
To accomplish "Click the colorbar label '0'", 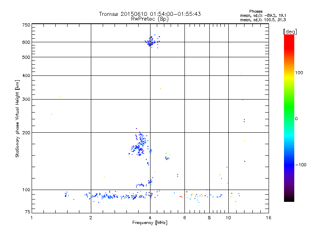I will pos(296,119).
